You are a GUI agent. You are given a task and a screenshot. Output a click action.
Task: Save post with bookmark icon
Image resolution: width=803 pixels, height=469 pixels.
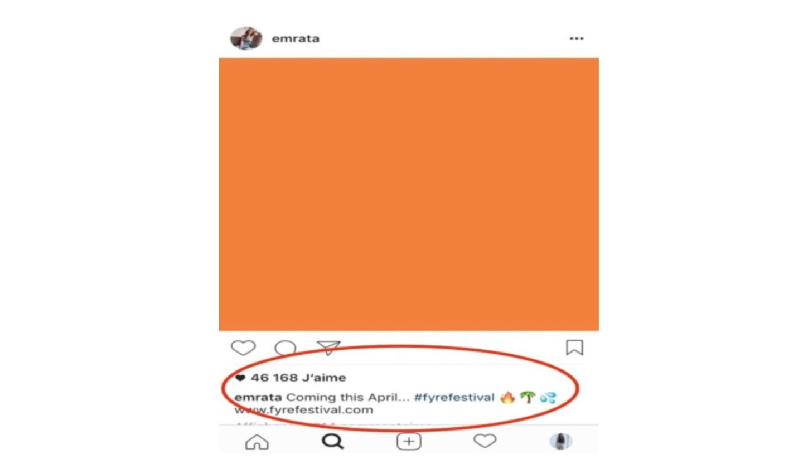(x=574, y=348)
